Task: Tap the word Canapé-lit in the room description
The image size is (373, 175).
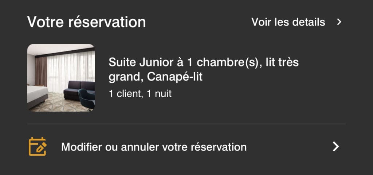Action: tap(174, 77)
